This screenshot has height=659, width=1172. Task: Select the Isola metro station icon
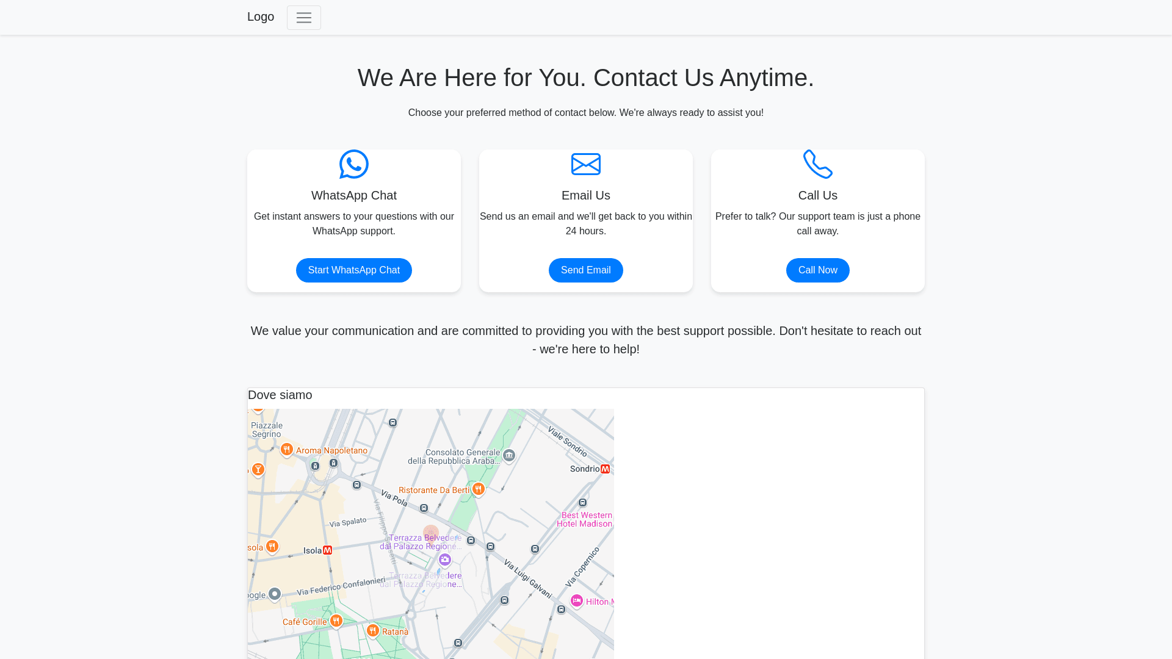click(328, 550)
